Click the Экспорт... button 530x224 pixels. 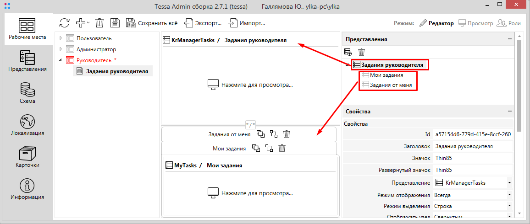click(x=203, y=23)
